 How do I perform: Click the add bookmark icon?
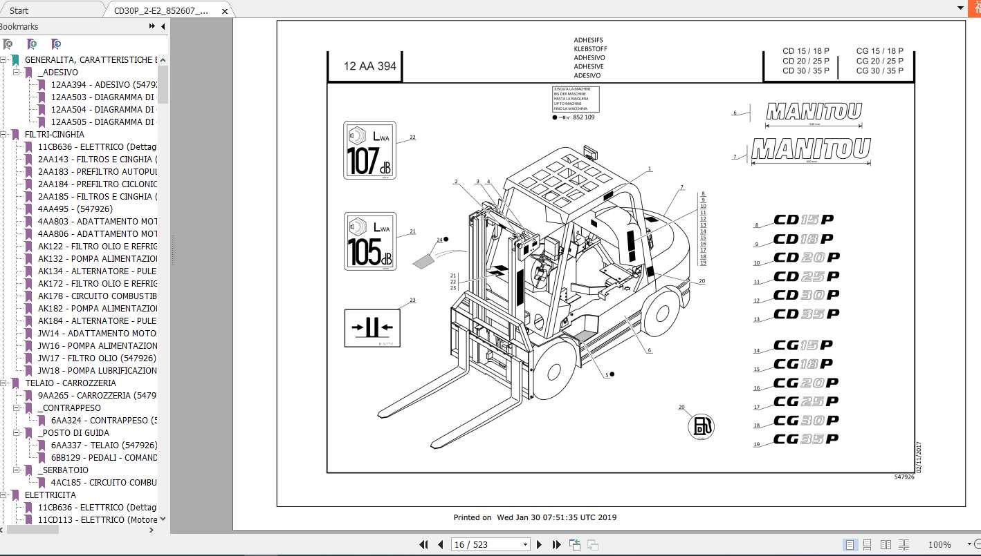click(32, 44)
